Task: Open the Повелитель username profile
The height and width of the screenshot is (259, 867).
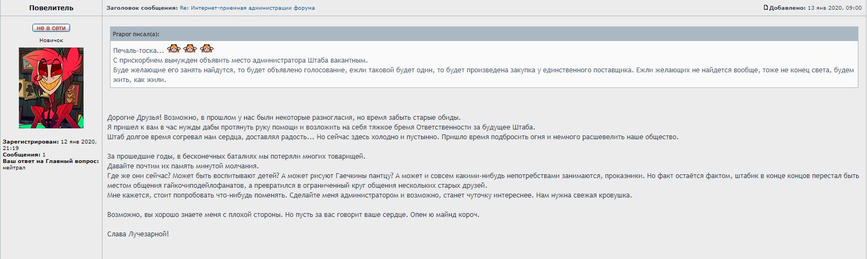Action: 51,8
